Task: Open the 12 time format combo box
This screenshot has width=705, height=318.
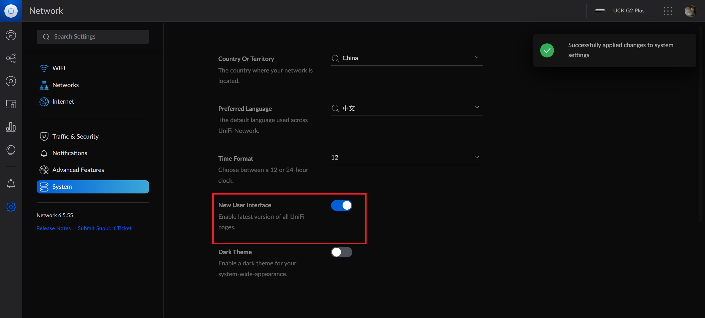Action: point(407,158)
